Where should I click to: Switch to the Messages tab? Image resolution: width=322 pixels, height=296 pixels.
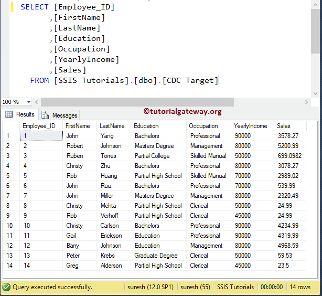pyautogui.click(x=64, y=115)
